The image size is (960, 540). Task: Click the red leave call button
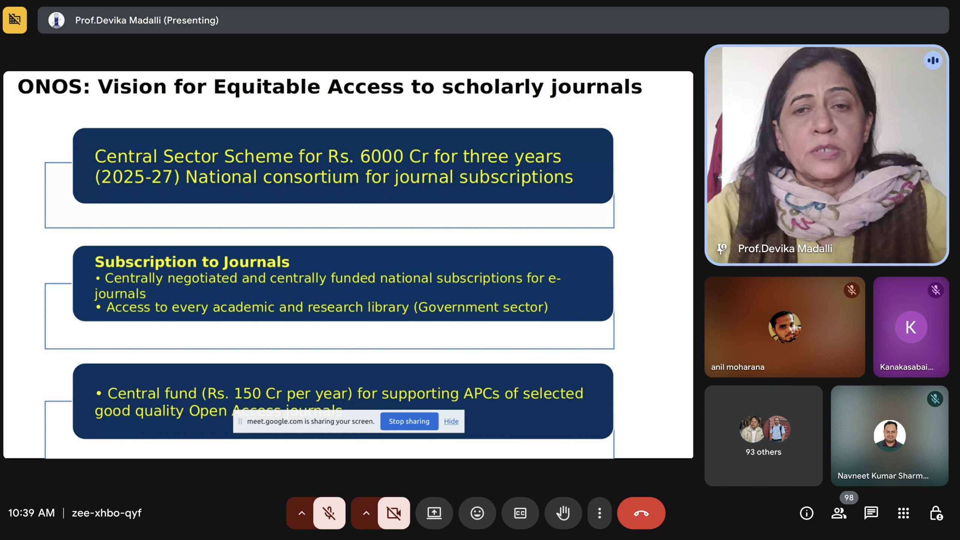(x=641, y=513)
